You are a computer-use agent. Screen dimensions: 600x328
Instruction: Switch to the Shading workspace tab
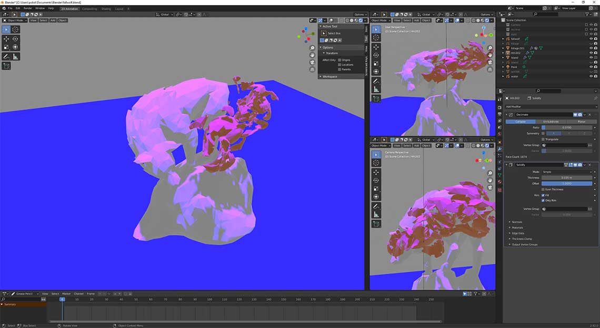[106, 8]
